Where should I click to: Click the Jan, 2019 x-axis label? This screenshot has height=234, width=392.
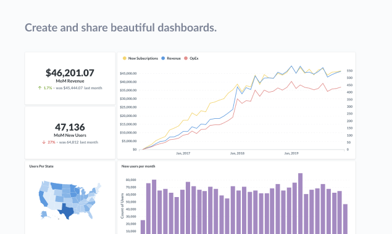click(291, 153)
